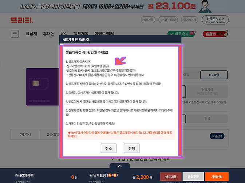
Task: Select the KT망 network option
Action: [191, 75]
